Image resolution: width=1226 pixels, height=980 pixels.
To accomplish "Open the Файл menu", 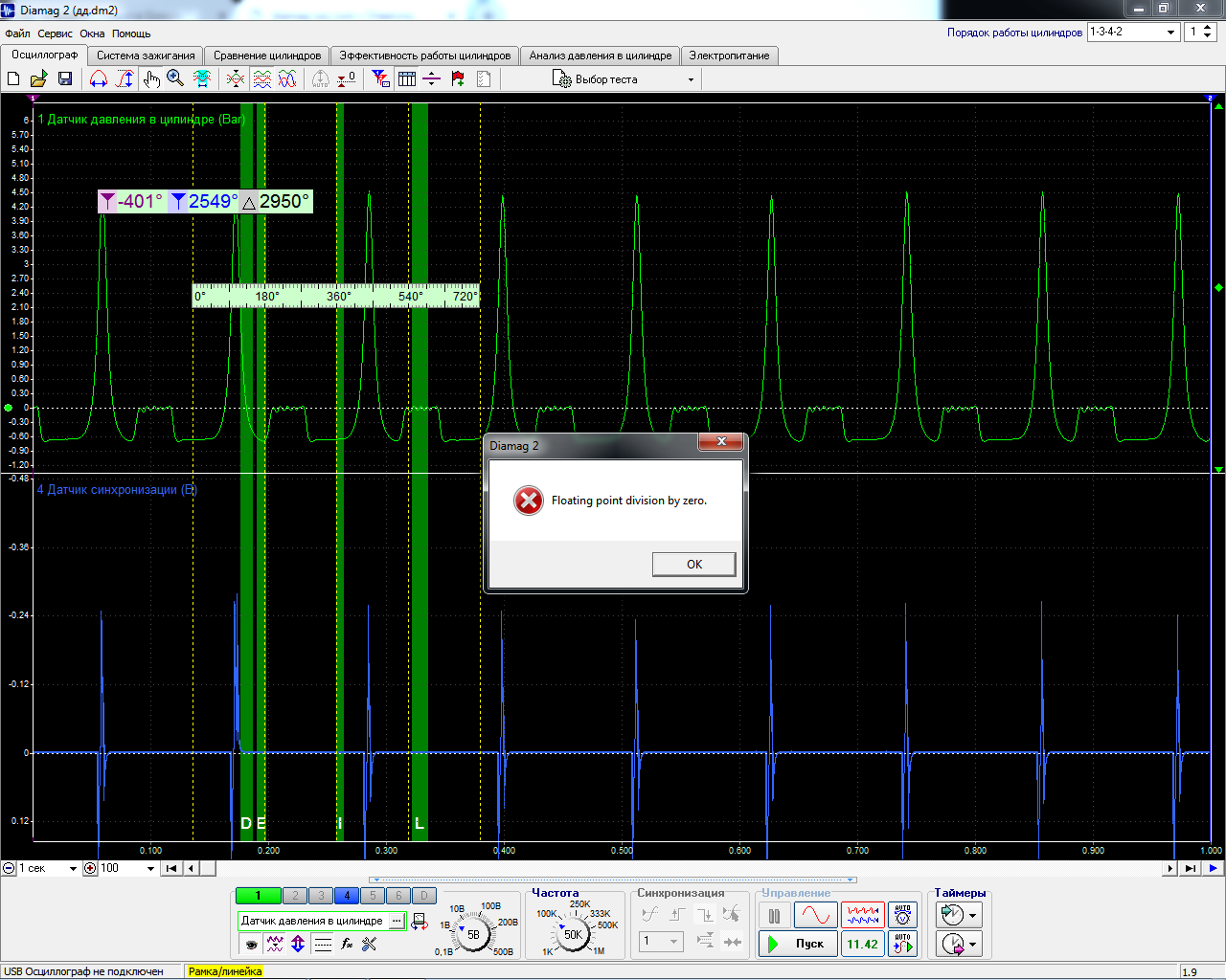I will [17, 33].
